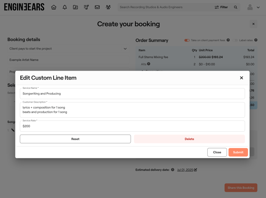Open the messages envelope icon
The height and width of the screenshot is (198, 266).
(97, 7)
